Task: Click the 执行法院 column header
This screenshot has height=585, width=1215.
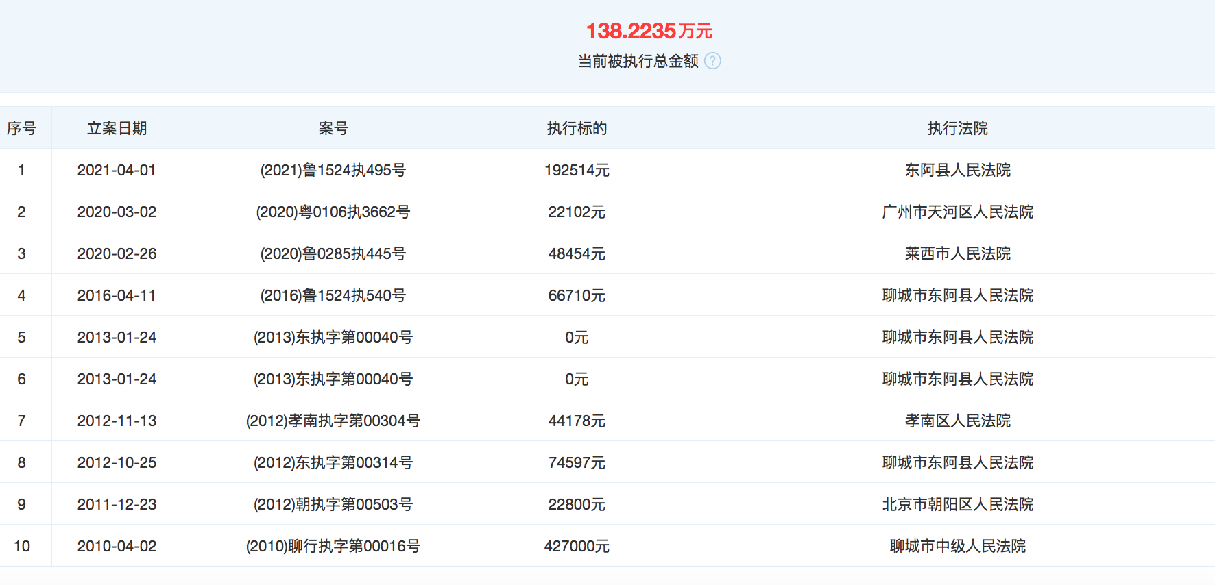Action: (957, 128)
